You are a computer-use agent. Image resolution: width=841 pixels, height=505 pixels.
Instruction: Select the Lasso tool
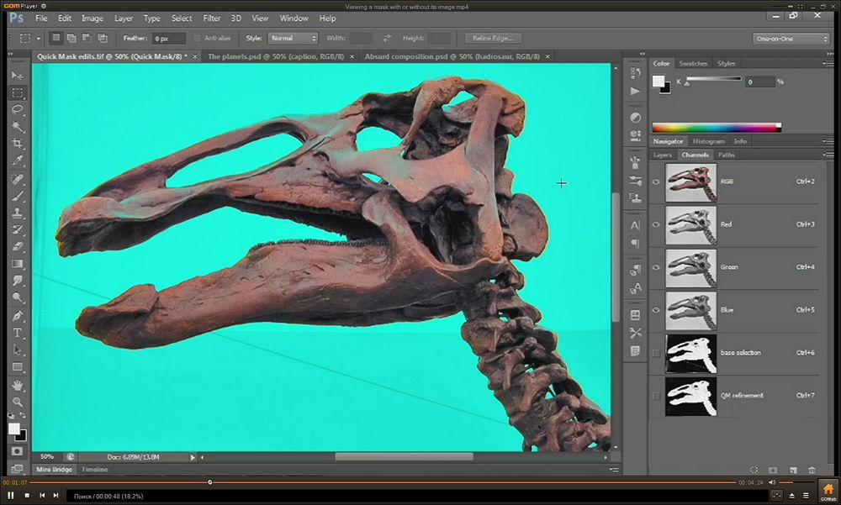click(17, 109)
